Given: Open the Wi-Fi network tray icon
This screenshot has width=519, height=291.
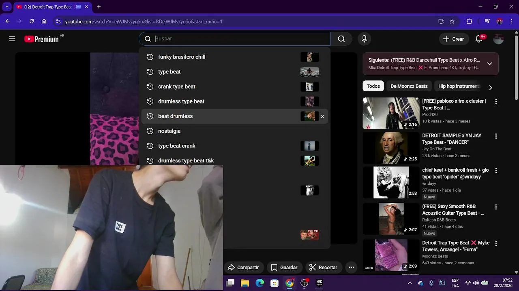Looking at the screenshot, I should tap(468, 283).
